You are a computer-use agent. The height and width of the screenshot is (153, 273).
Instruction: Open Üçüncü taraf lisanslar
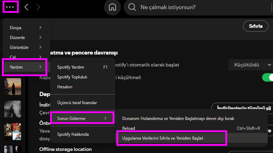point(83,103)
